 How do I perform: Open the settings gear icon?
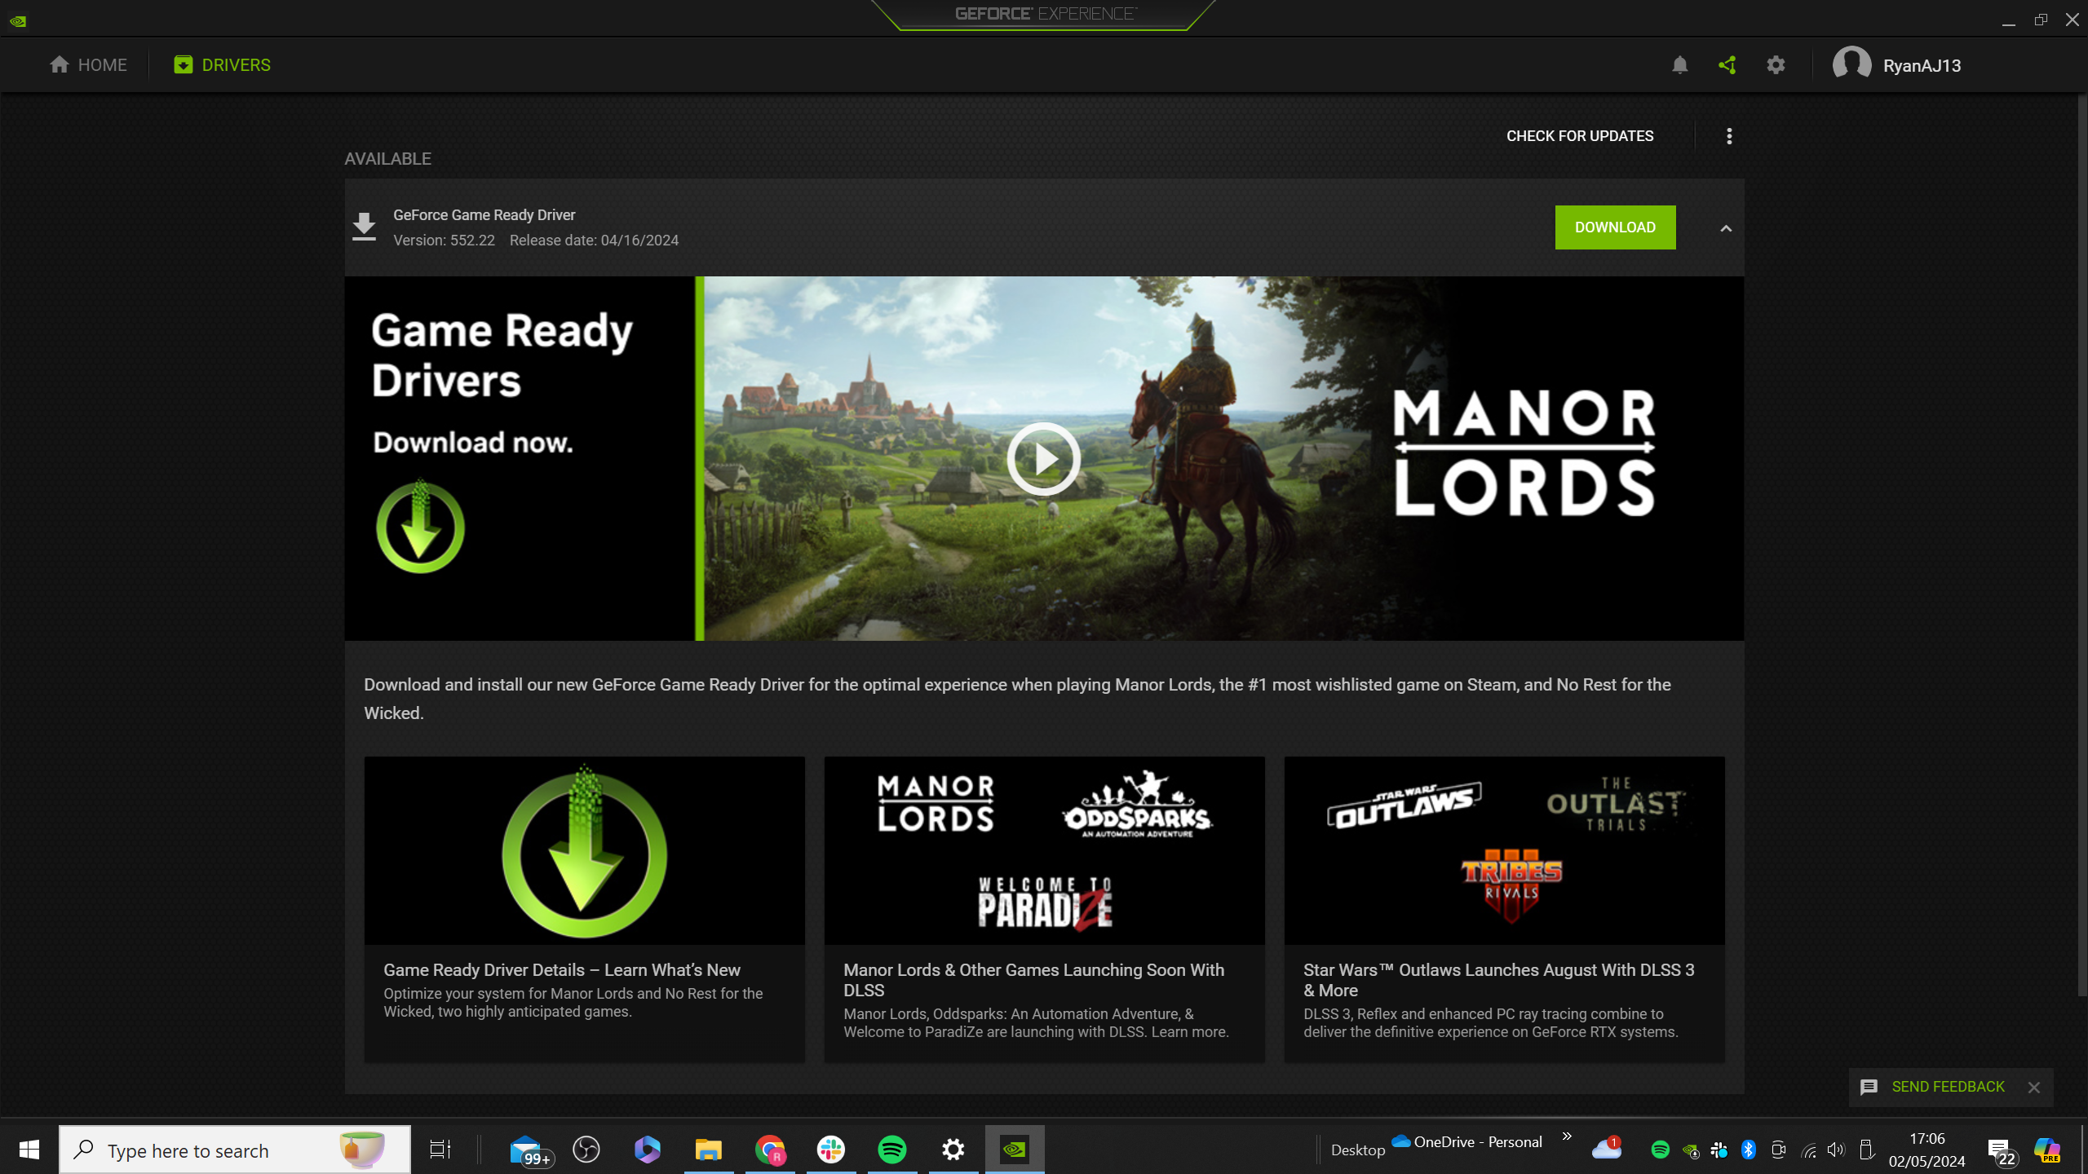point(1776,65)
